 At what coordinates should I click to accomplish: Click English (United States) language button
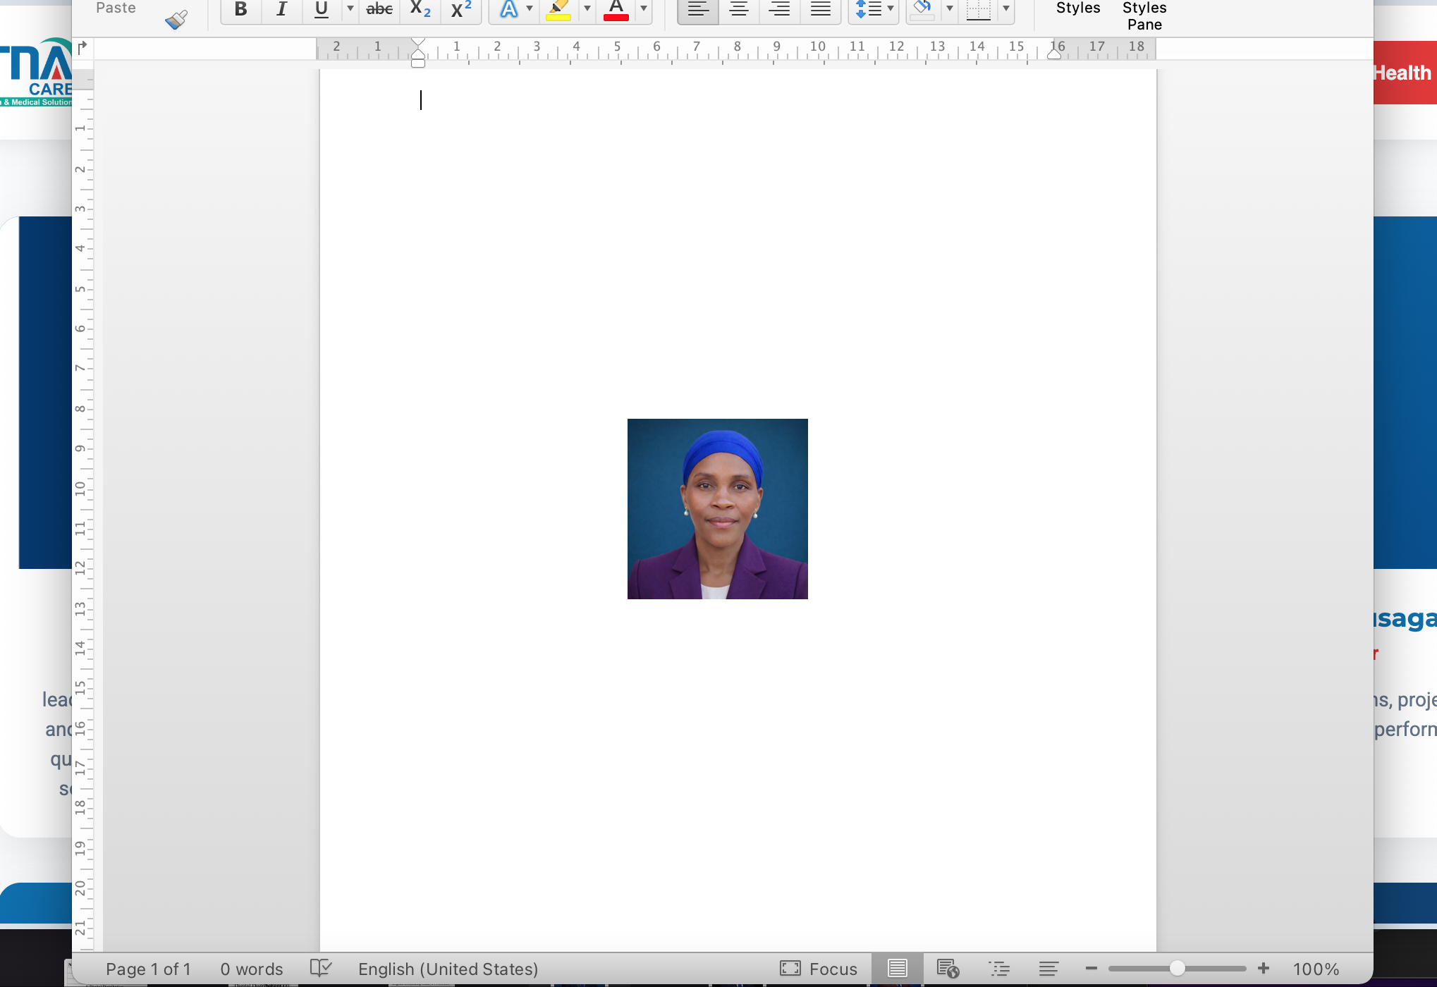448,969
